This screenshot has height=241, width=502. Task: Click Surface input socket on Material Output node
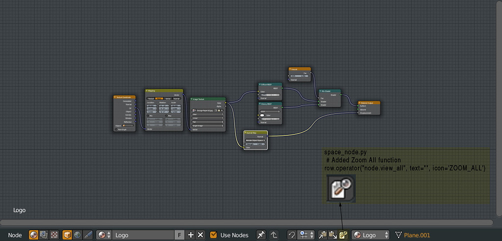tap(358, 106)
